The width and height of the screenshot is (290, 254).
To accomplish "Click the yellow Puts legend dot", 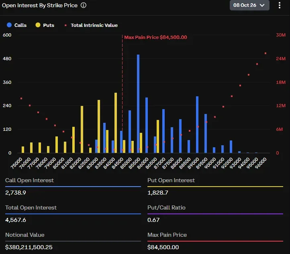I will 38,25.
